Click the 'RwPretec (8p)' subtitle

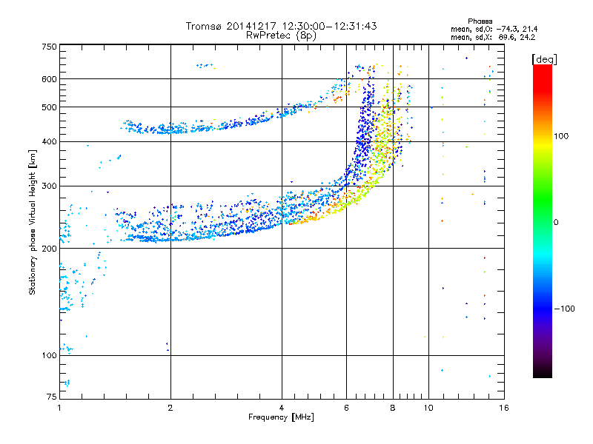pos(281,36)
